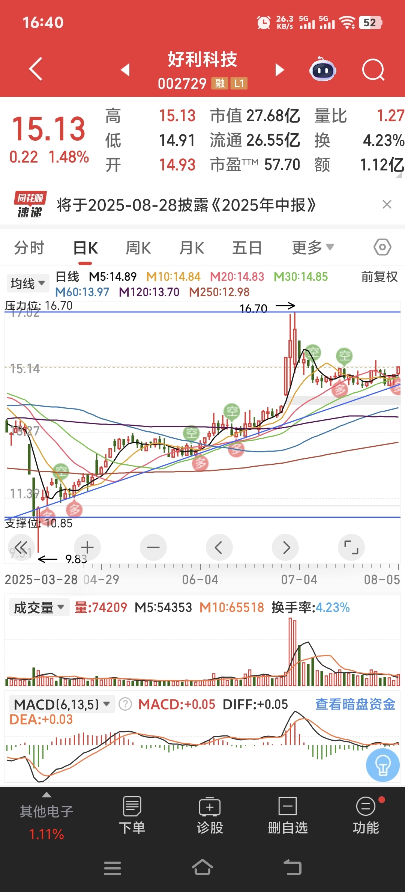The width and height of the screenshot is (405, 892).
Task: Tap the 06-04 date marker
Action: click(200, 580)
